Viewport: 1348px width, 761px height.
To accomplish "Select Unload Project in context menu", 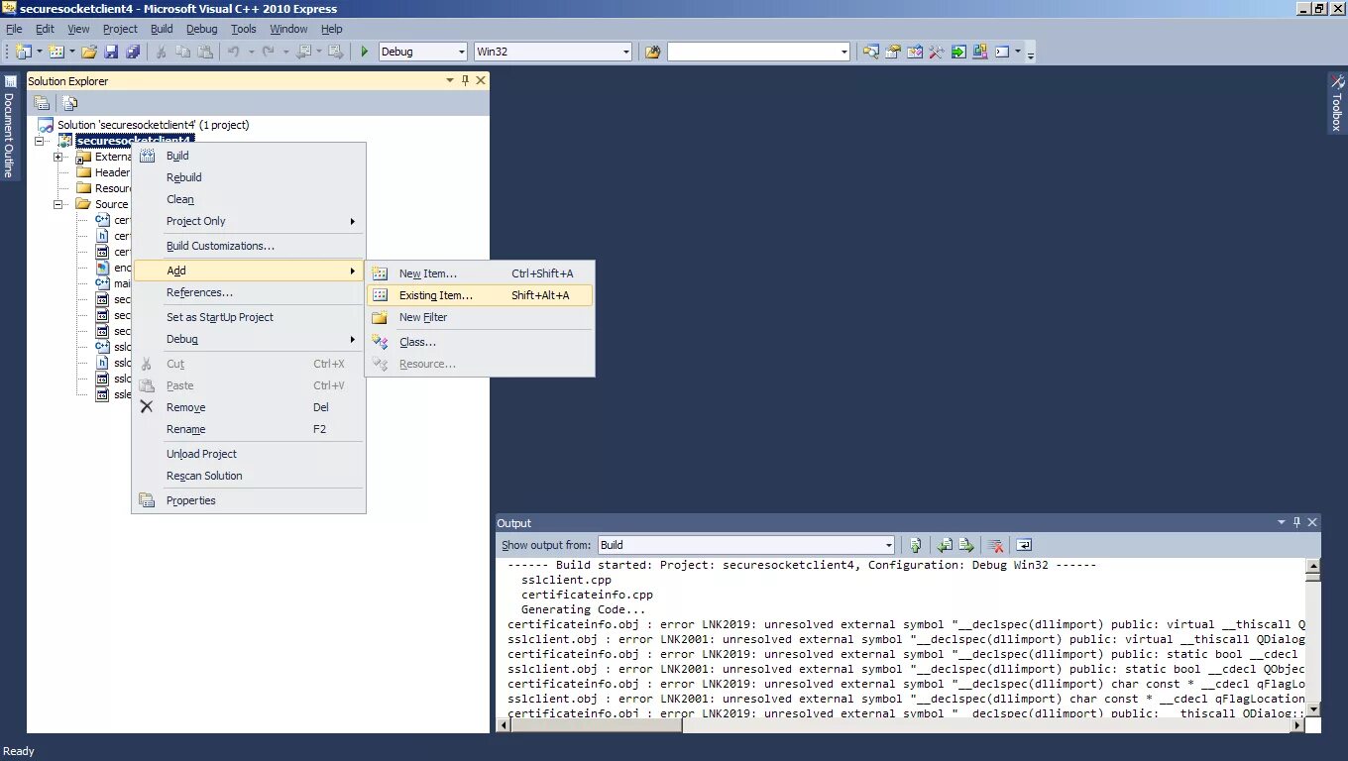I will (x=249, y=454).
